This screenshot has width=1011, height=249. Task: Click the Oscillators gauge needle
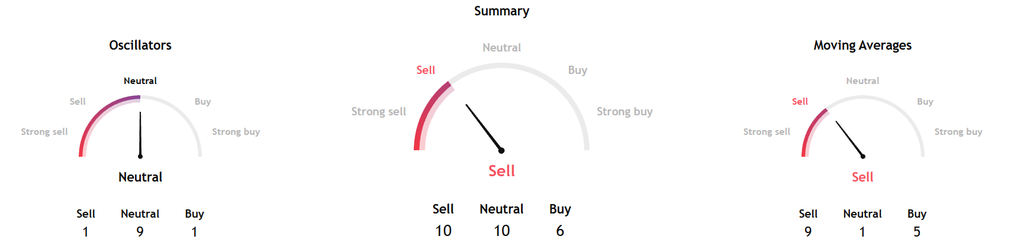(x=140, y=134)
